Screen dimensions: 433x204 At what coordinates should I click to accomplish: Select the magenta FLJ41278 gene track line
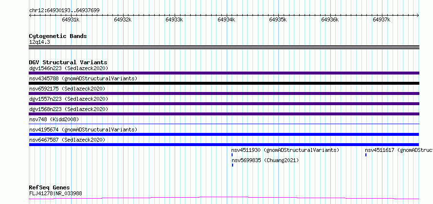(224, 198)
